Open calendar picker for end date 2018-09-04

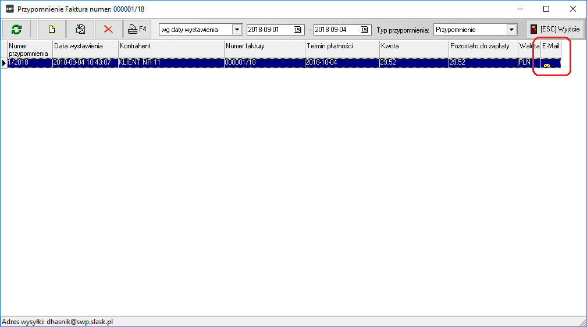[365, 30]
